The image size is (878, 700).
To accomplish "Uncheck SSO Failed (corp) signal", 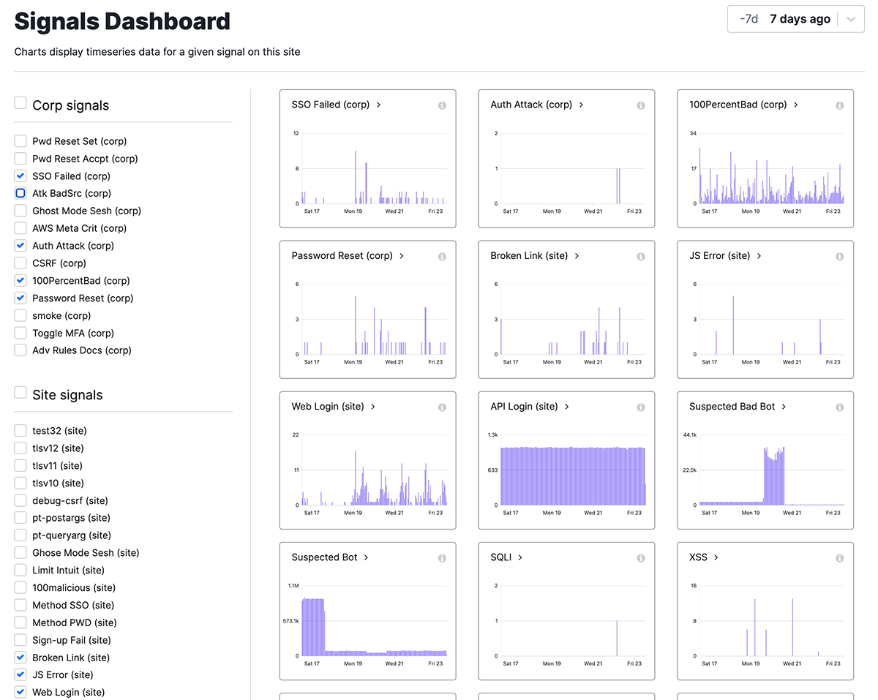I will [x=20, y=176].
